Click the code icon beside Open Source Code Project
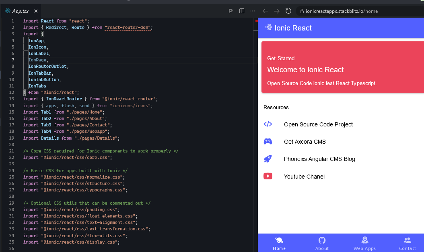The height and width of the screenshot is (252, 424). click(268, 124)
